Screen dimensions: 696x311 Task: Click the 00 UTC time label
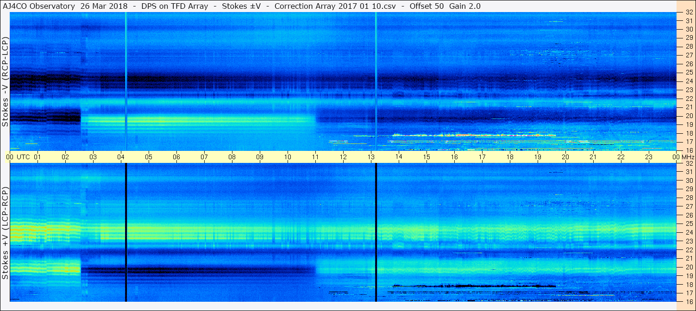(19, 157)
